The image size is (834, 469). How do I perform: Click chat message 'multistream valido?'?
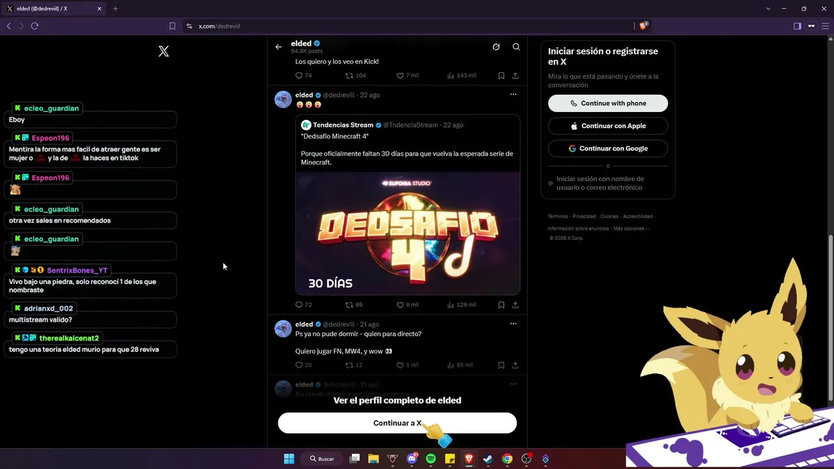click(x=40, y=320)
